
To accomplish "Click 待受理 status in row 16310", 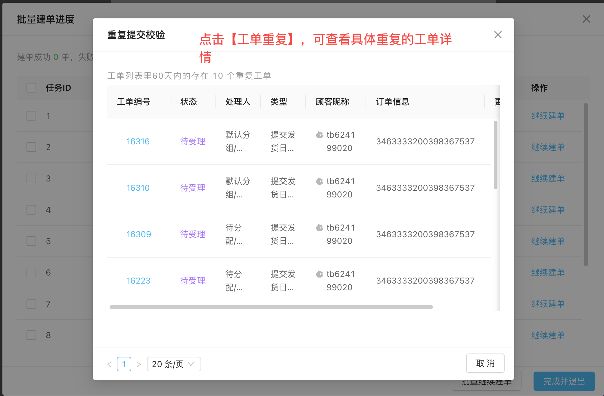I will click(193, 188).
